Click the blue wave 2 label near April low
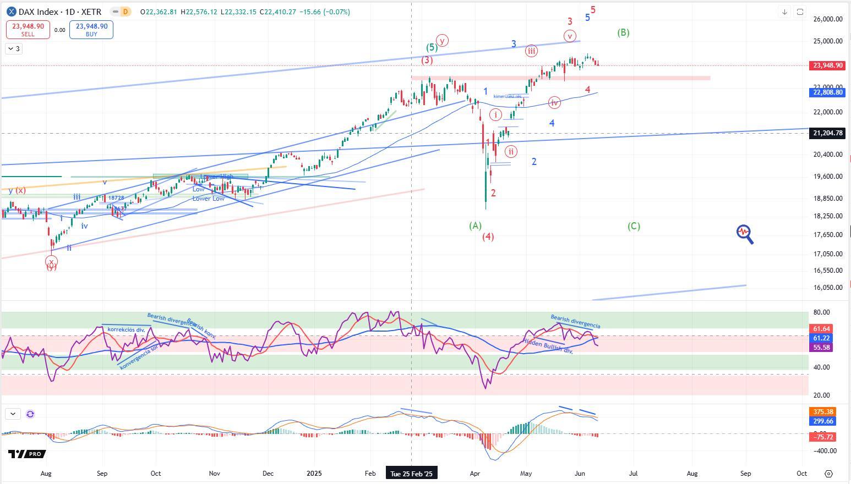 [x=534, y=162]
